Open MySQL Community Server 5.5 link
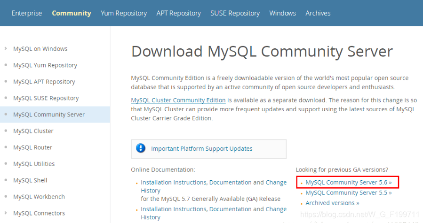 pos(349,192)
